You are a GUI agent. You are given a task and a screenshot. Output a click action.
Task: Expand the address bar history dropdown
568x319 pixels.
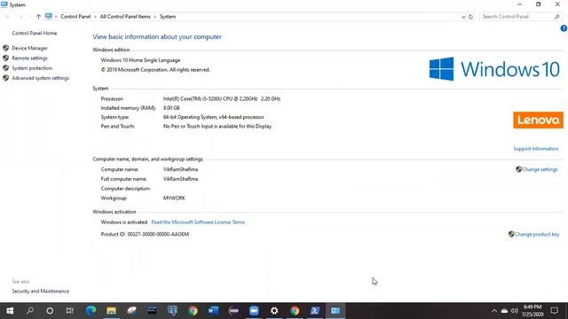[463, 17]
